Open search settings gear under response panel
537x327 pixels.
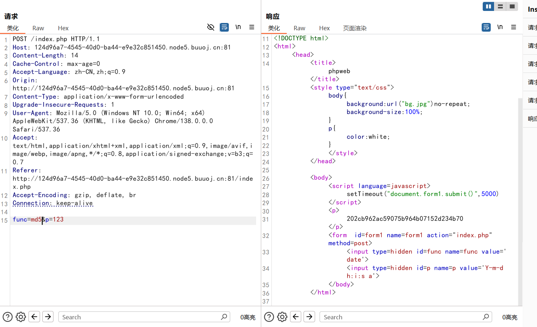point(282,317)
